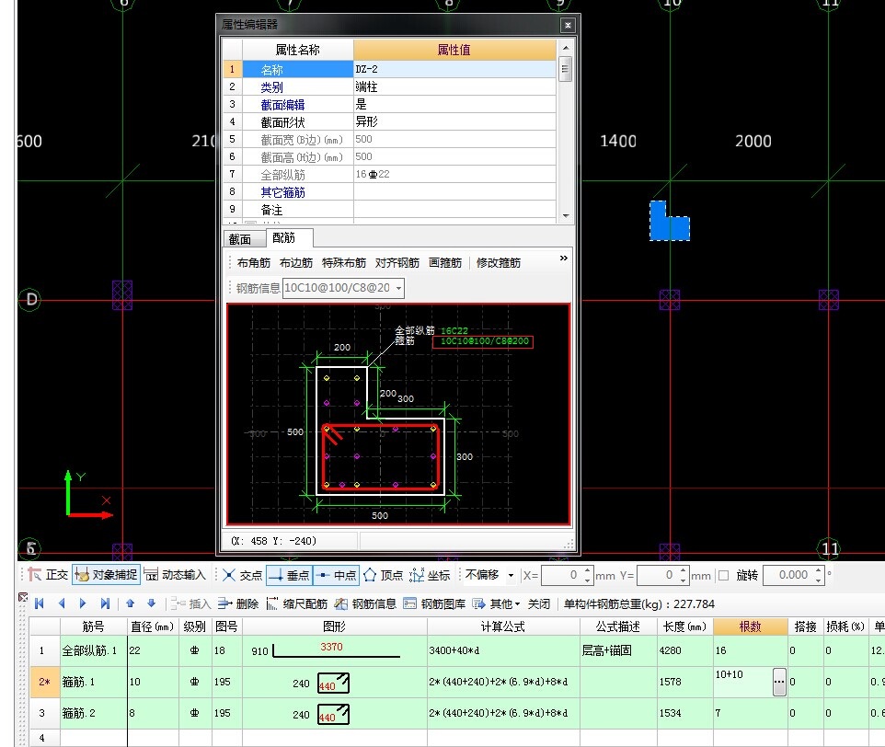
Task: Click 修改箍筋 toolbar item
Action: (x=498, y=263)
